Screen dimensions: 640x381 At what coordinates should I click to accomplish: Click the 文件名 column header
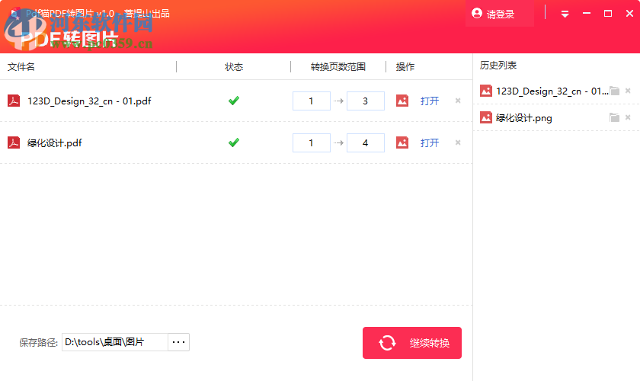click(x=21, y=67)
